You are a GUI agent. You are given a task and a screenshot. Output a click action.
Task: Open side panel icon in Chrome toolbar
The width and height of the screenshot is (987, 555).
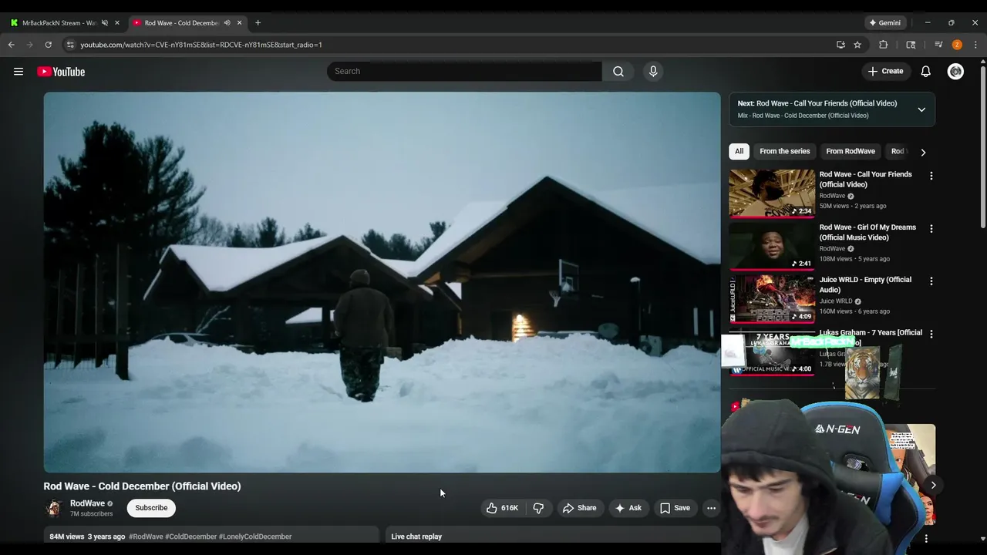911,45
